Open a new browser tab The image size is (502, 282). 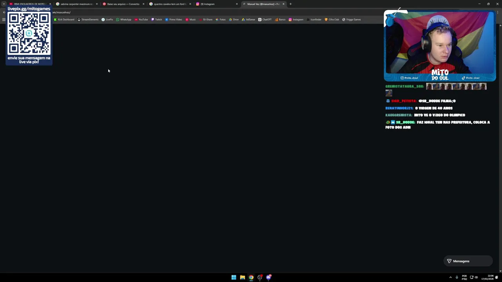(x=291, y=4)
